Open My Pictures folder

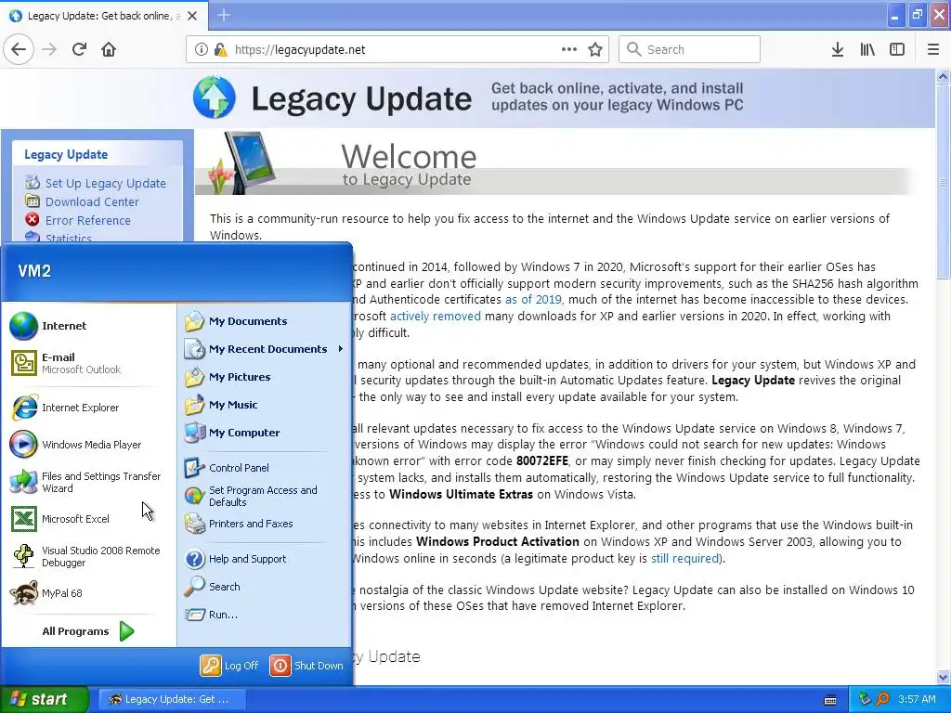(x=264, y=377)
